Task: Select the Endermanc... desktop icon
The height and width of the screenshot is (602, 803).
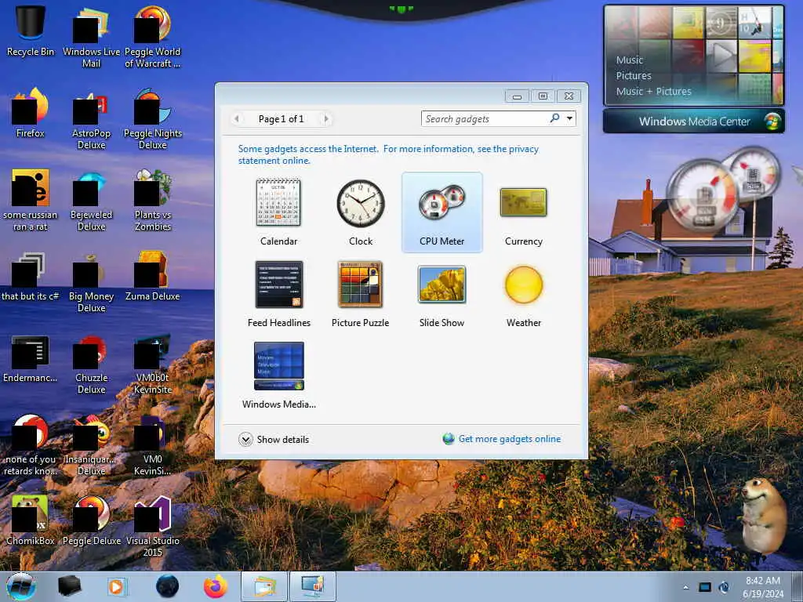Action: [x=31, y=357]
